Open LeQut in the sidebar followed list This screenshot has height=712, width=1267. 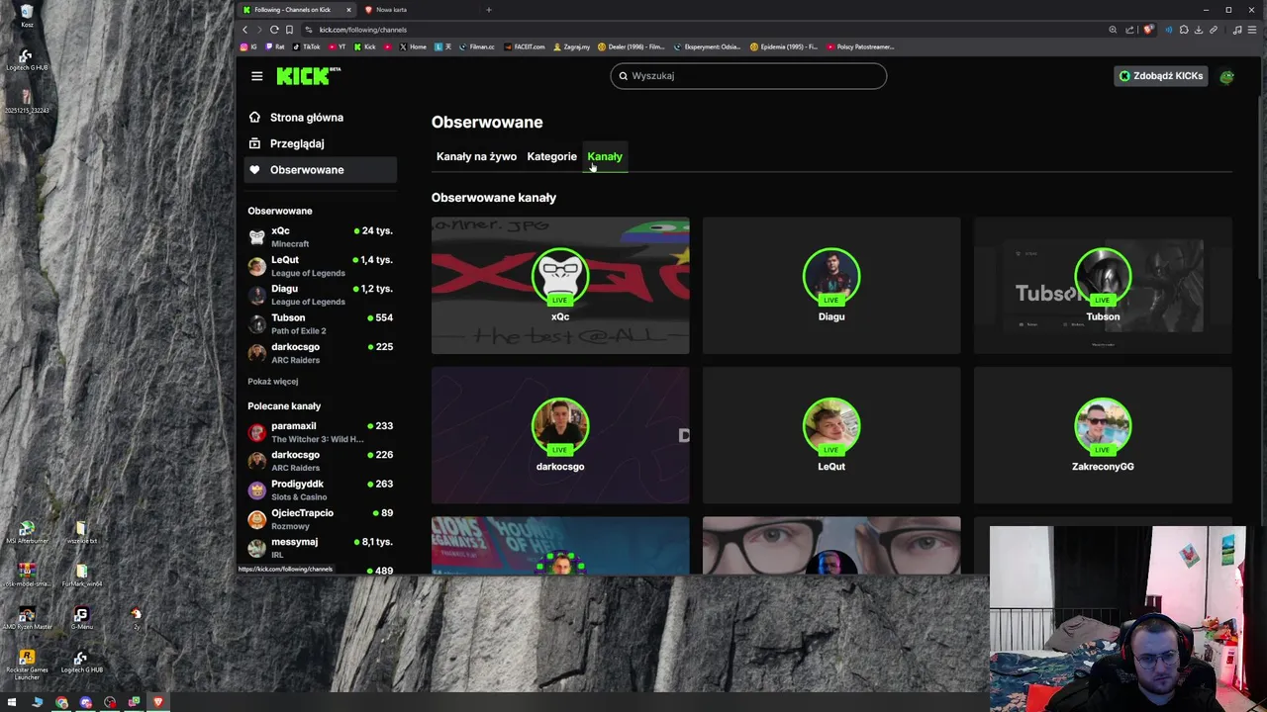tap(320, 266)
